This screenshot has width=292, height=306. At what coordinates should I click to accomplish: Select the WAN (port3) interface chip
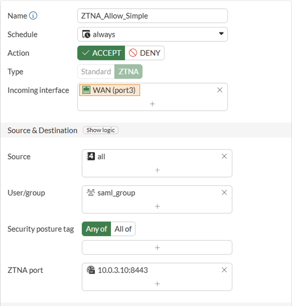pos(110,90)
